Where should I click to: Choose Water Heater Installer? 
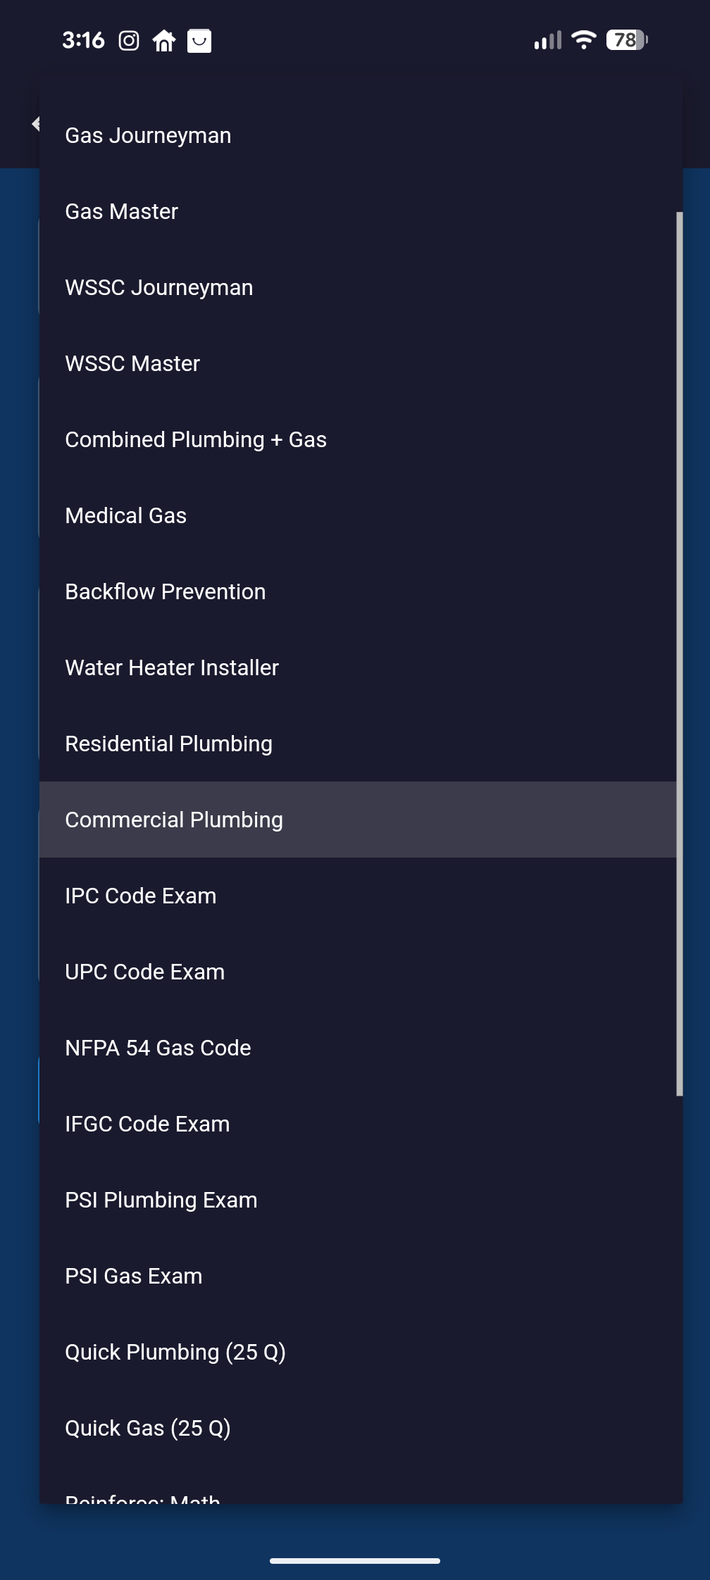172,667
